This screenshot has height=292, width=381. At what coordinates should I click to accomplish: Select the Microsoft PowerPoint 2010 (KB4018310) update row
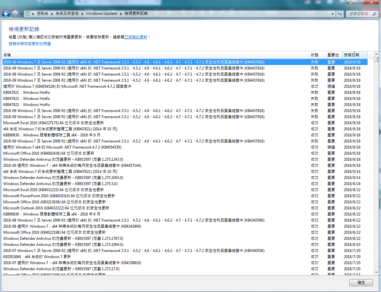(x=59, y=196)
